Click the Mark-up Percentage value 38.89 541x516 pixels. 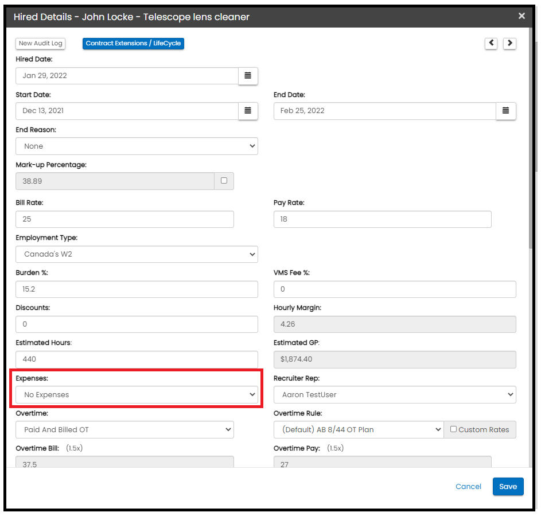point(115,181)
